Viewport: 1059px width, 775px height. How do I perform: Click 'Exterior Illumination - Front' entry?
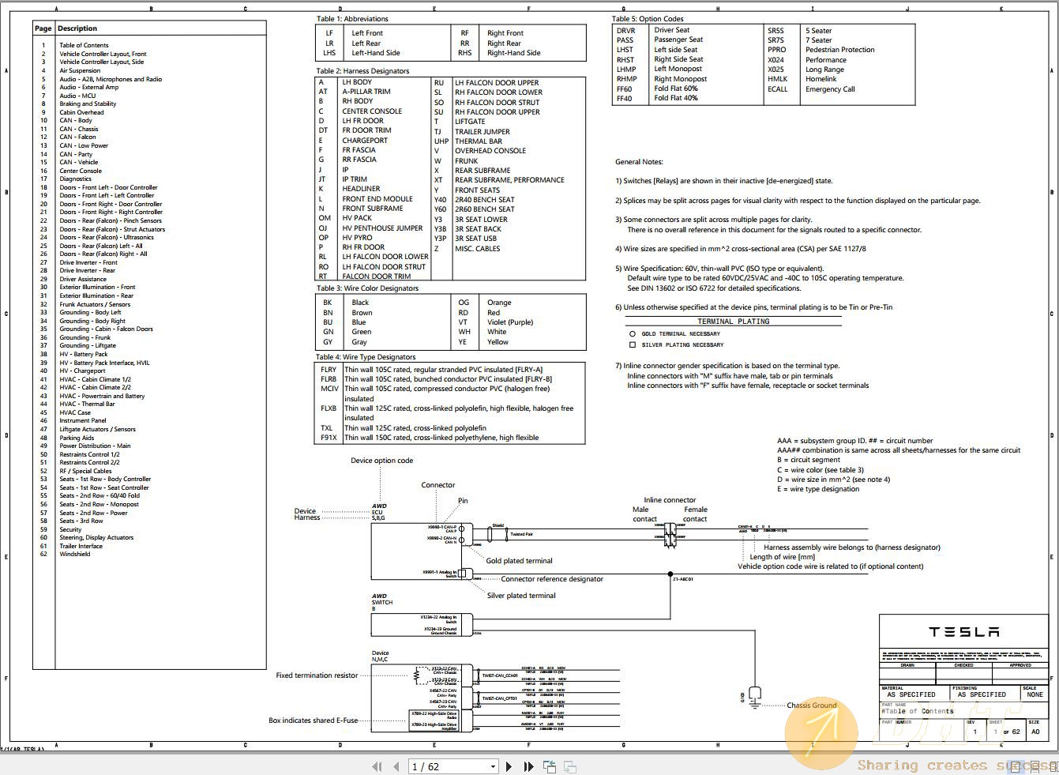click(97, 287)
